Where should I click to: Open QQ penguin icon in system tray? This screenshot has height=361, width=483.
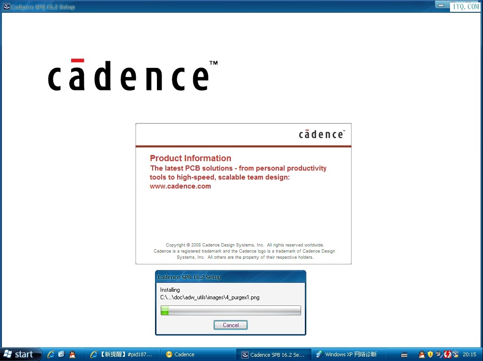tap(422, 354)
